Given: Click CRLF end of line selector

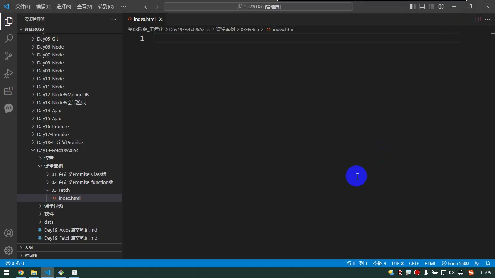Looking at the screenshot, I should [414, 263].
